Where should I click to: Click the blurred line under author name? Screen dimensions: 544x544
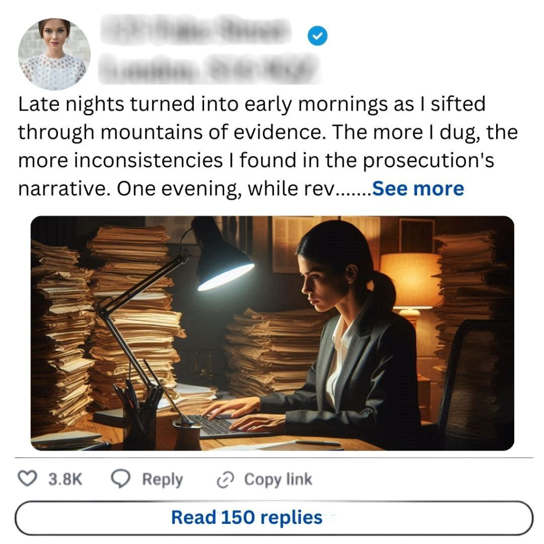coord(210,68)
